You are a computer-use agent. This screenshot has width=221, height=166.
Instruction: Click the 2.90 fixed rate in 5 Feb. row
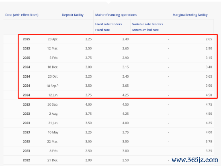click(x=125, y=58)
